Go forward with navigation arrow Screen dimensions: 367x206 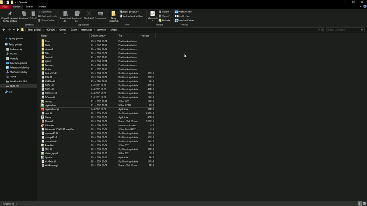pos(9,30)
